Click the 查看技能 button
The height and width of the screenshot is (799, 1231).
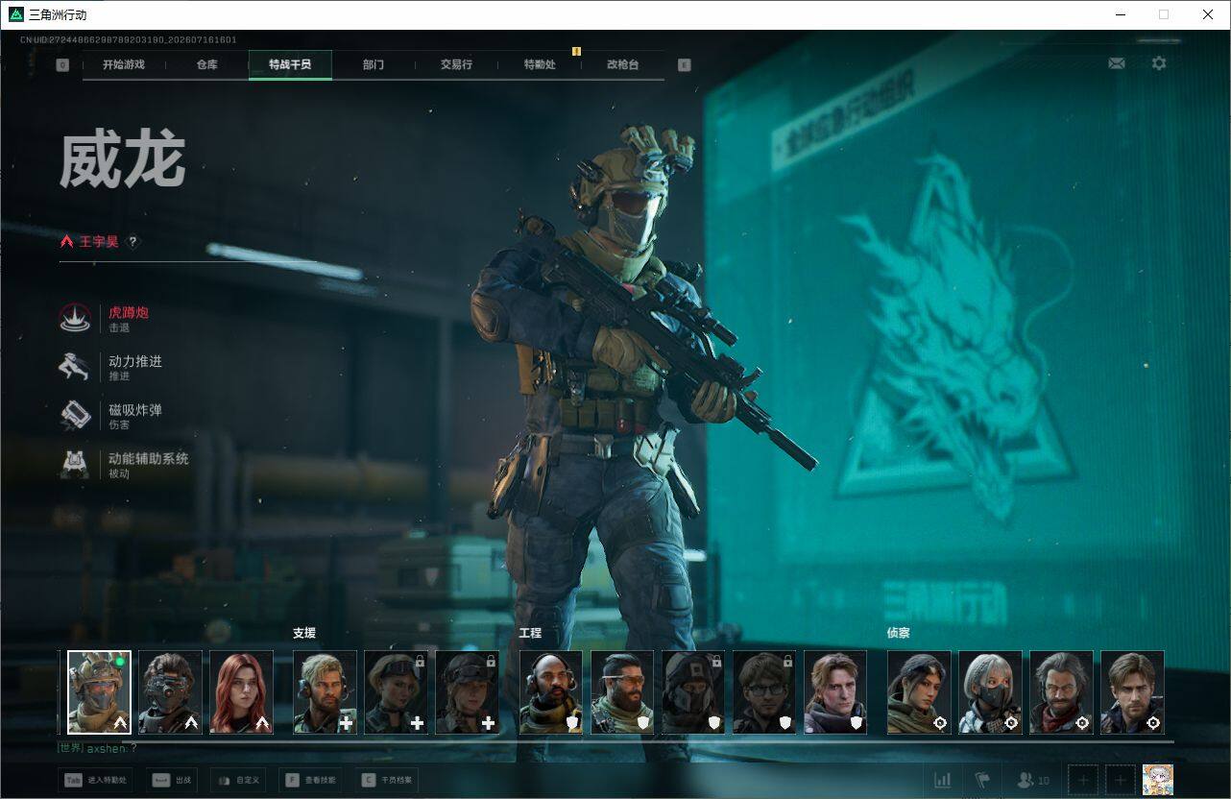point(310,780)
